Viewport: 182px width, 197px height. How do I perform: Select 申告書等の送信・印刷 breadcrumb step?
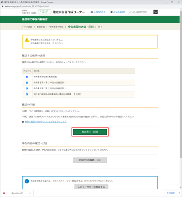coord(81,27)
